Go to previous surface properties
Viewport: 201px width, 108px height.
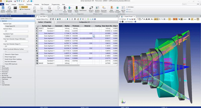[x=53, y=22]
